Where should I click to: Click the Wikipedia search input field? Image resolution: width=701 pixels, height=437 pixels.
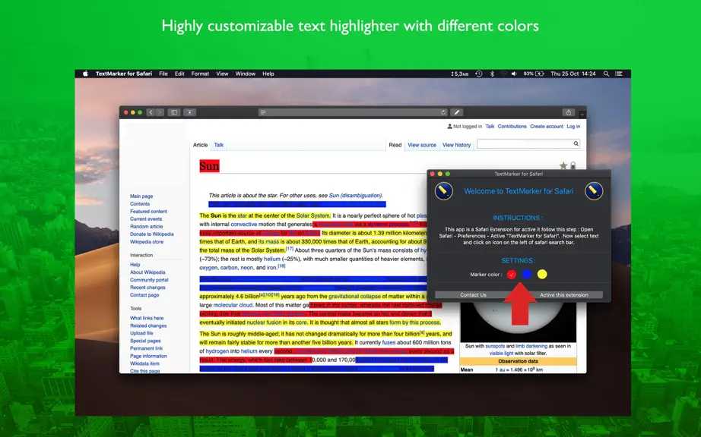[525, 143]
